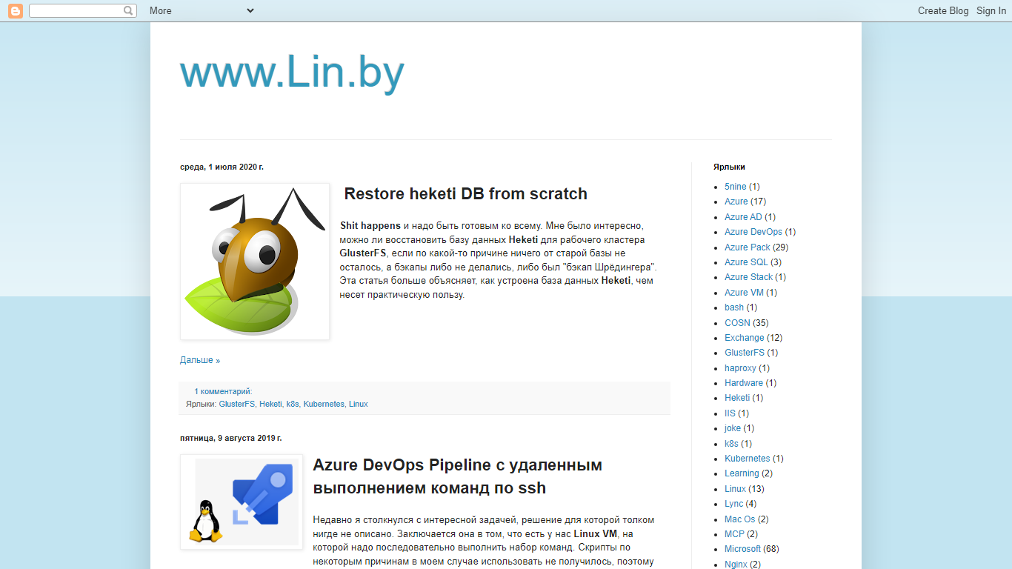Select k8s label under the heketi post

click(293, 404)
